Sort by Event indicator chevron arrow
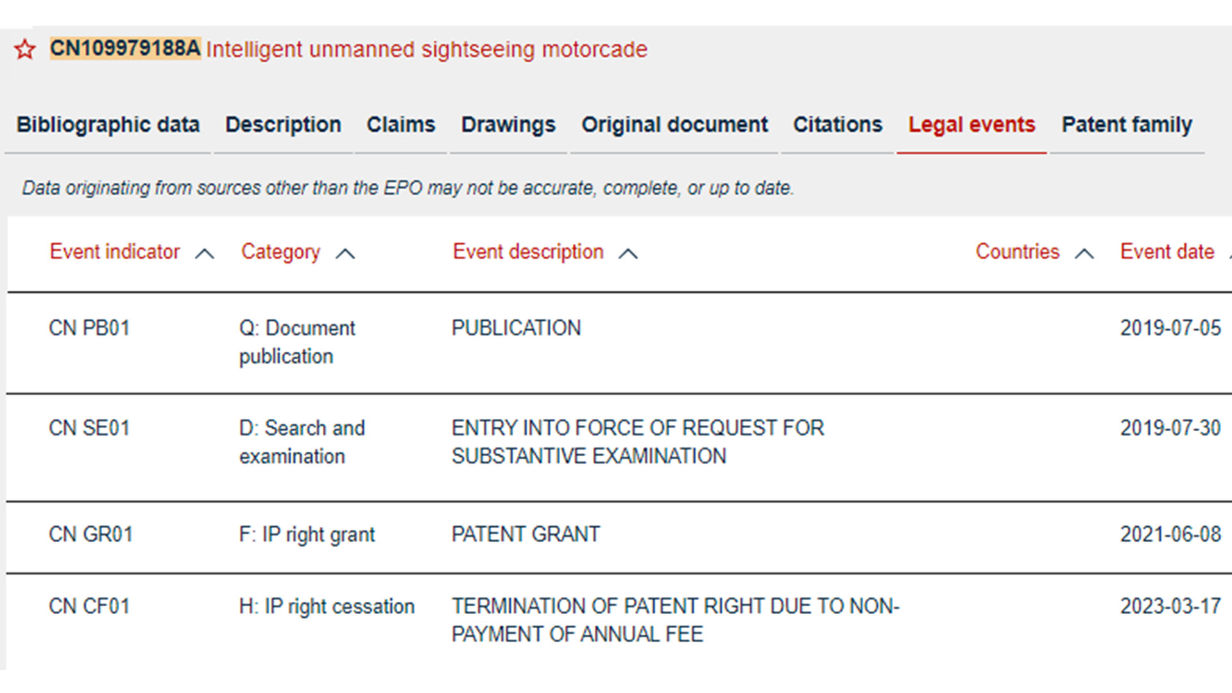The image size is (1232, 693). coord(204,253)
